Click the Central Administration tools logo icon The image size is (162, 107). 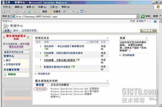coord(6,26)
